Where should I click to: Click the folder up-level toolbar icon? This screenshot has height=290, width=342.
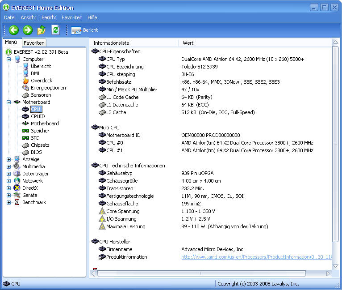(x=42, y=30)
